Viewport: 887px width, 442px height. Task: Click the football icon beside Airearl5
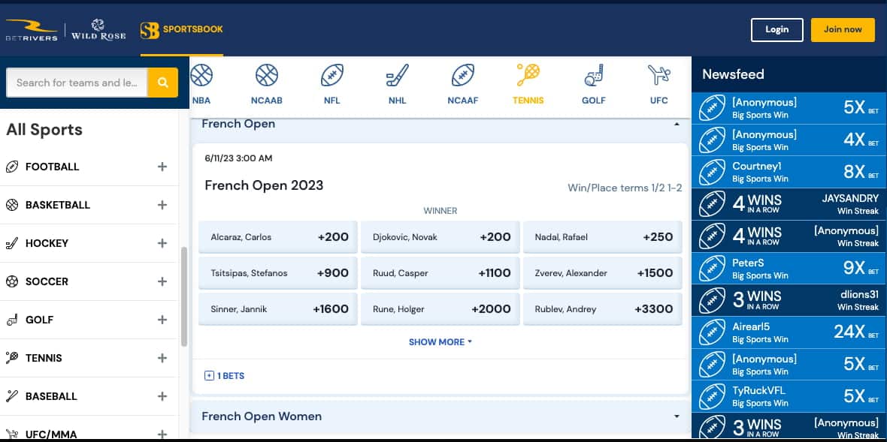712,332
